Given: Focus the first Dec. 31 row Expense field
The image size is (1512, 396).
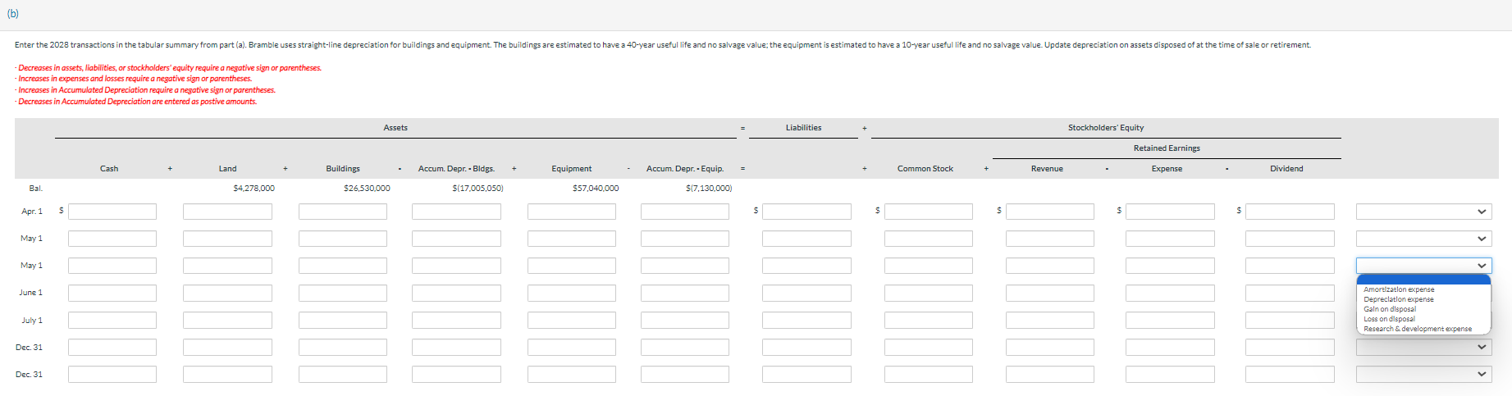Looking at the screenshot, I should 1170,348.
